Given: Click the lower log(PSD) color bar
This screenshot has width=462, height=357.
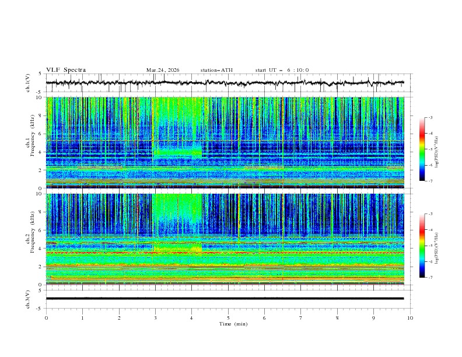Looking at the screenshot, I should tap(422, 246).
